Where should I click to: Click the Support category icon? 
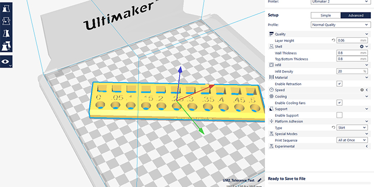pyautogui.click(x=271, y=109)
